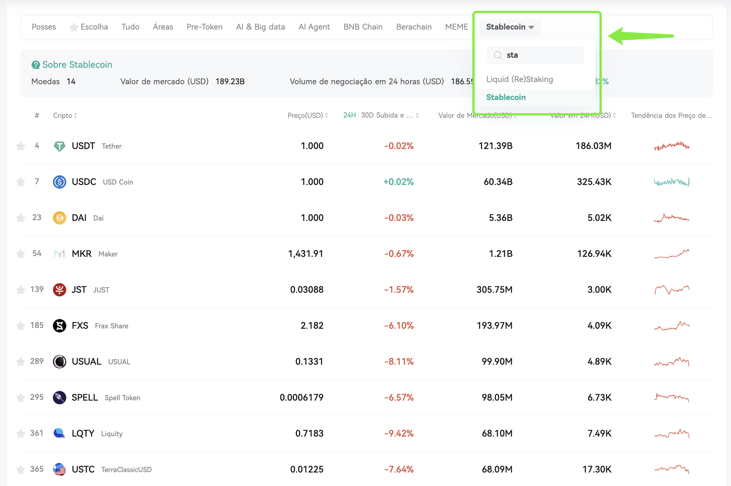Screen dimensions: 731x486
Task: Star the LQTY row
Action: click(x=21, y=434)
